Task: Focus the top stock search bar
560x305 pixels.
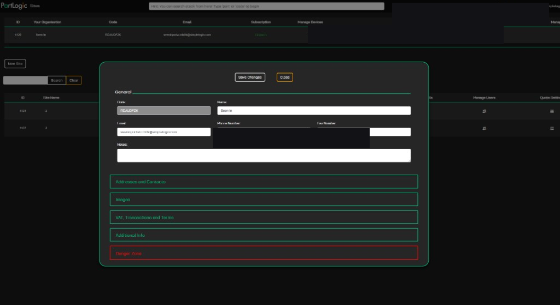Action: click(266, 7)
